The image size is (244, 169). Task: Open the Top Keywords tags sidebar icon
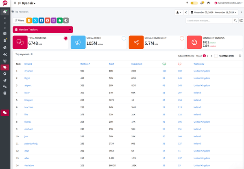(5, 67)
